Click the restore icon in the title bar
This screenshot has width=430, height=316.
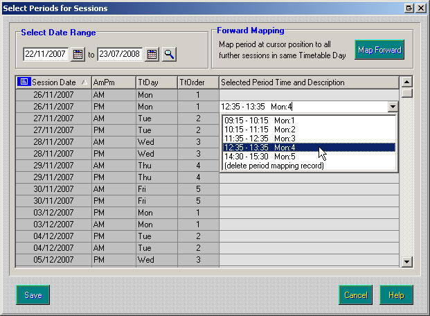click(409, 8)
